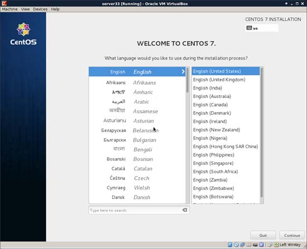Image resolution: width=307 pixels, height=249 pixels.
Task: Click the first blue icon in the status bar
Action: pos(230,245)
